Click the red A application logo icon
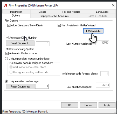117x114 pixels. click(x=6, y=5)
